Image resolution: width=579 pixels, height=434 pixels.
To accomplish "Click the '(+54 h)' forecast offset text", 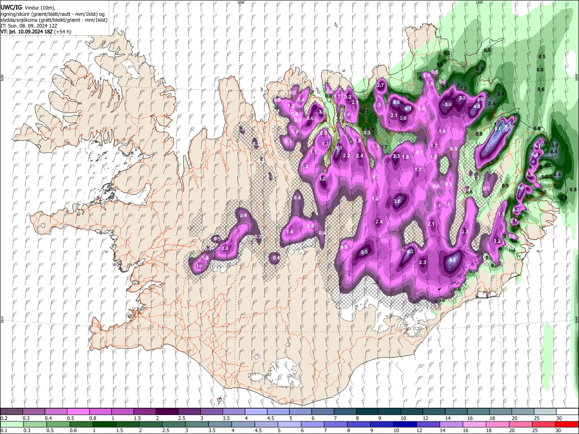I will (63, 32).
